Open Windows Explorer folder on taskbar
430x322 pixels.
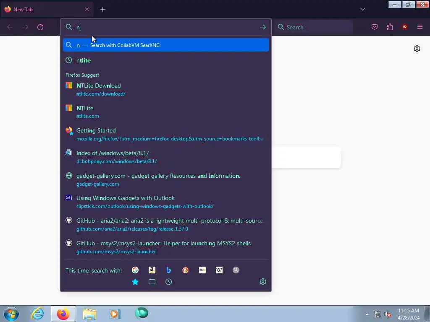click(89, 314)
